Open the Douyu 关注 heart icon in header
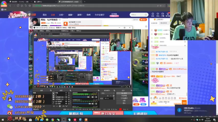 (x=158, y=15)
